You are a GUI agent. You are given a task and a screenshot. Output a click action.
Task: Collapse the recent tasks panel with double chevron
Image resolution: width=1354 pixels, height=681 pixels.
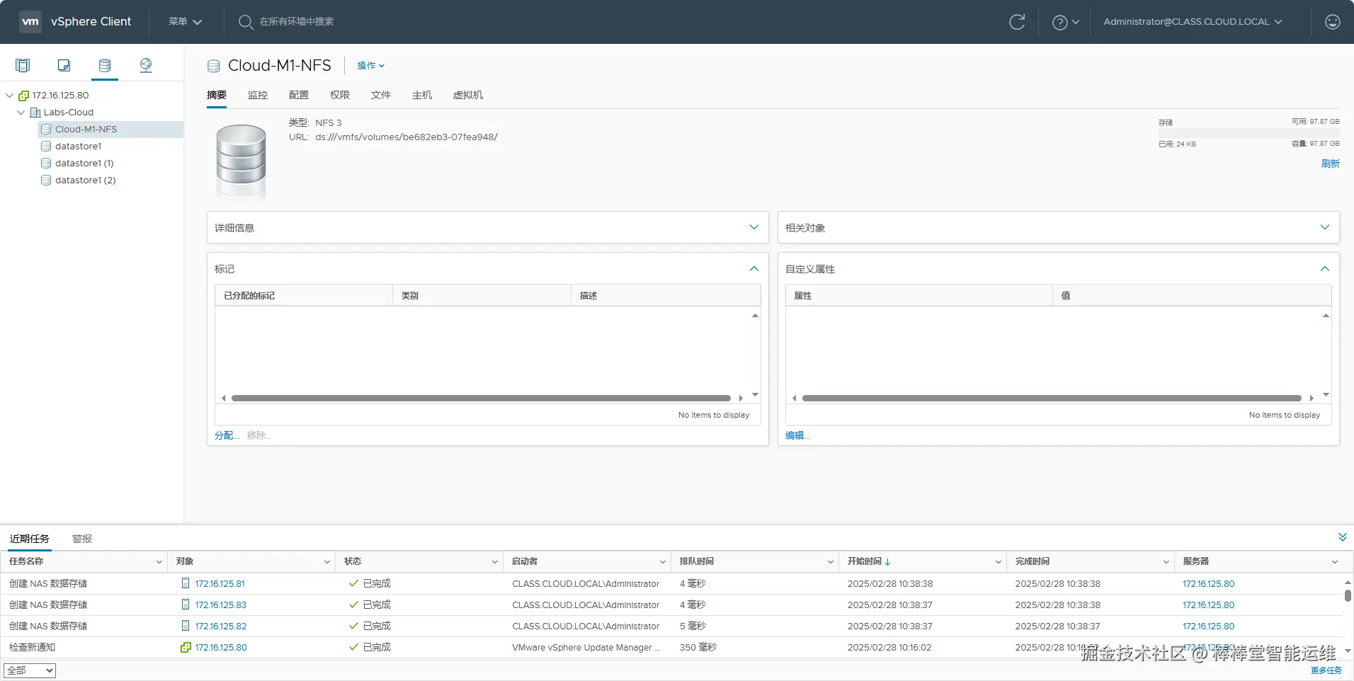click(x=1342, y=538)
